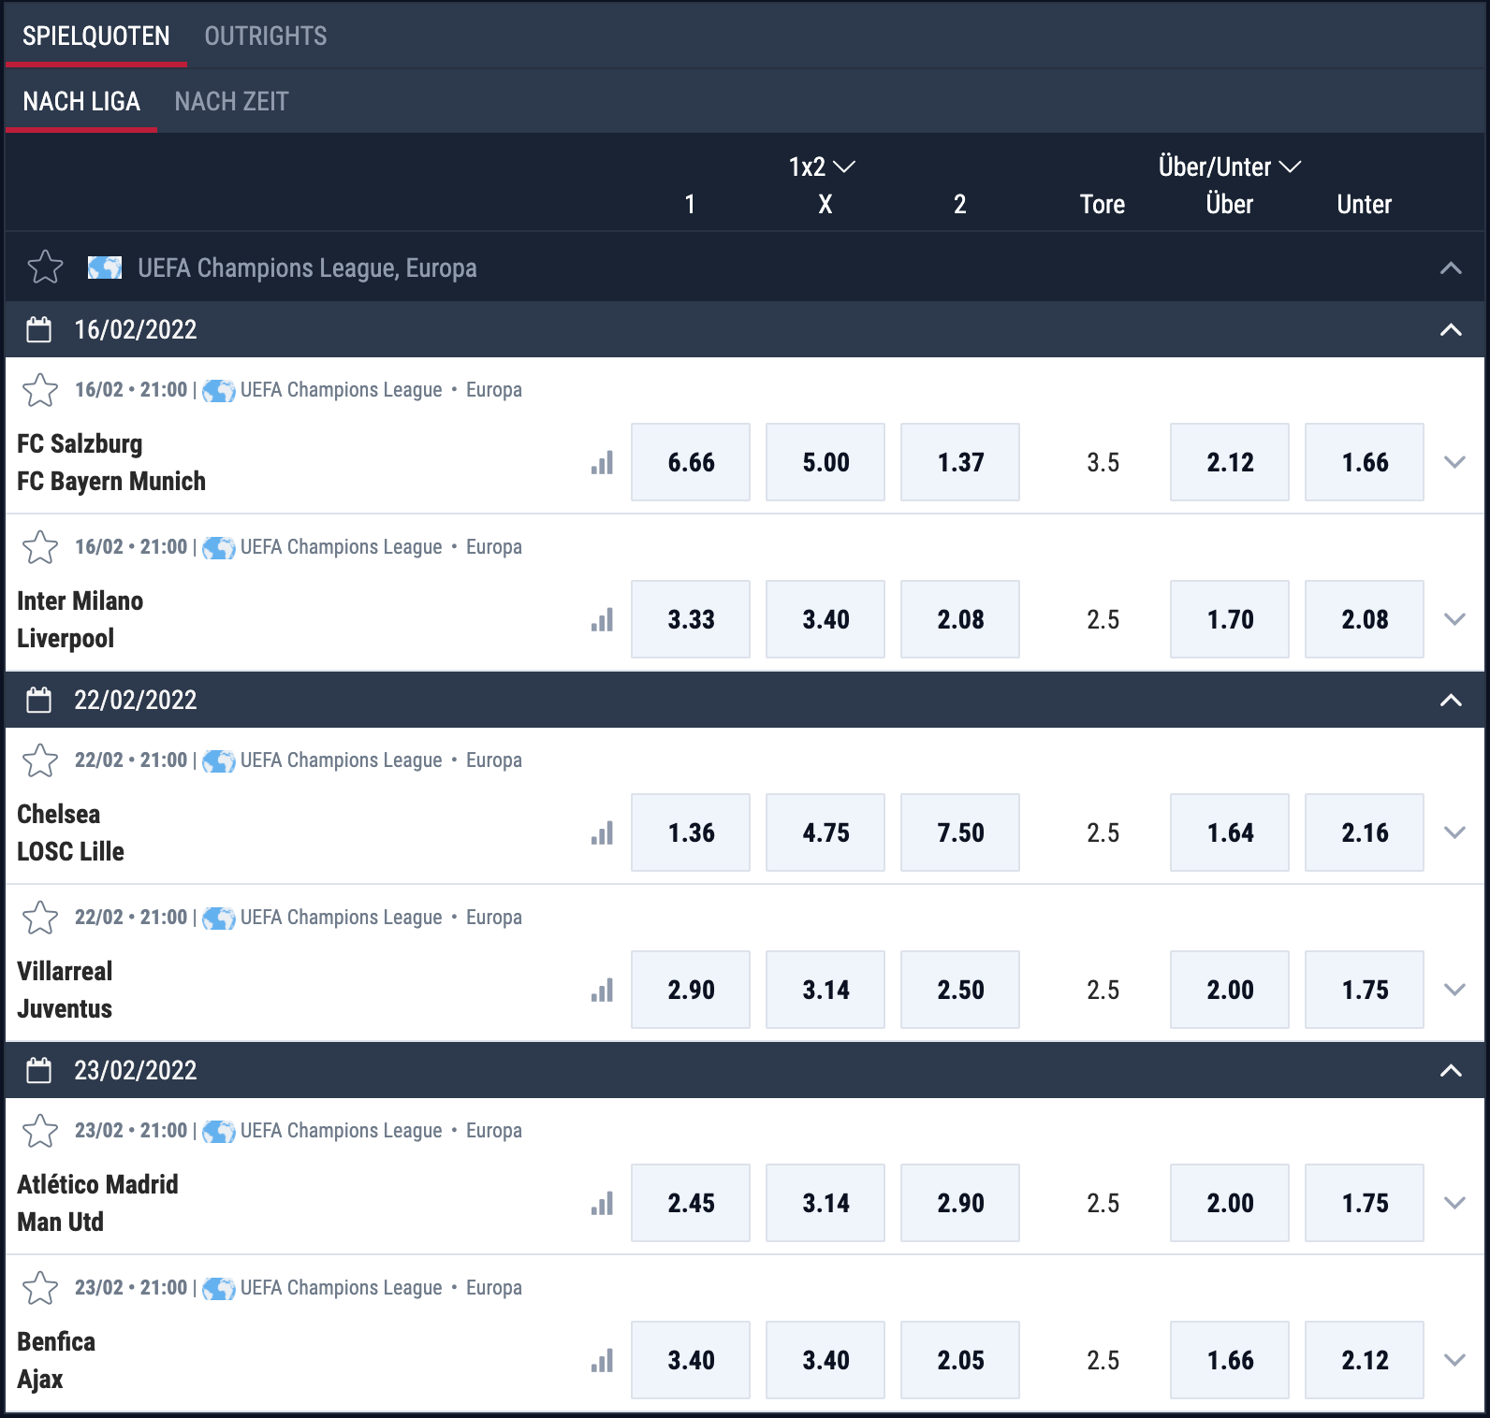The width and height of the screenshot is (1490, 1418).
Task: Switch to the Nach Zeit tab
Action: click(231, 101)
